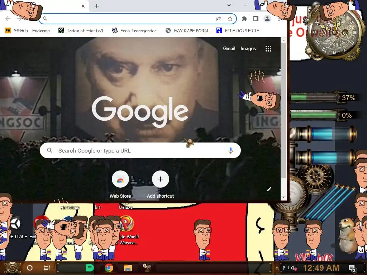The width and height of the screenshot is (367, 275).
Task: Open Task View on the taskbar
Action: pos(47,268)
